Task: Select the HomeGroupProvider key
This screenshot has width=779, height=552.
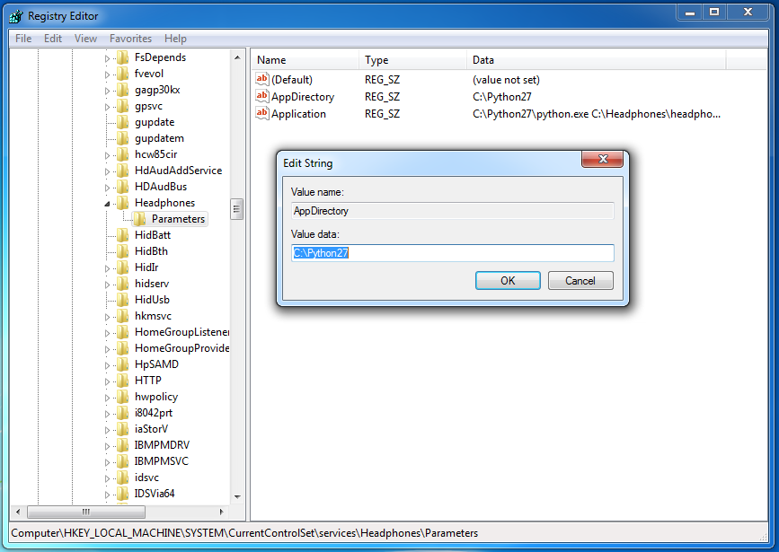Action: coord(181,348)
